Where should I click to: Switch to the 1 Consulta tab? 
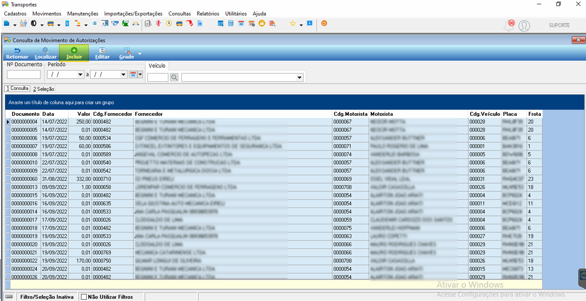coord(17,89)
